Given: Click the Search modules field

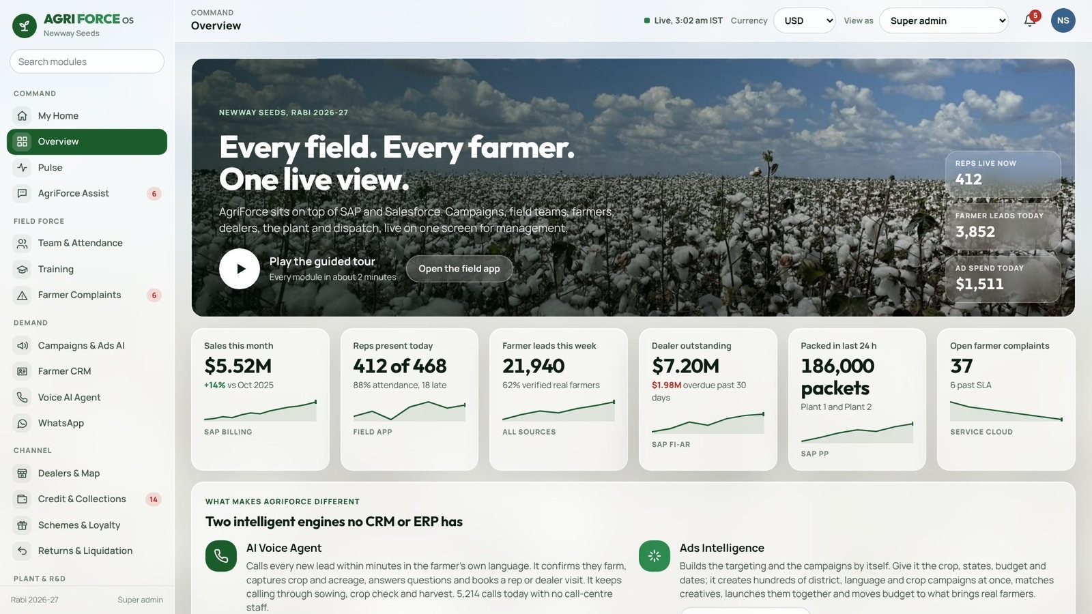Looking at the screenshot, I should [87, 61].
